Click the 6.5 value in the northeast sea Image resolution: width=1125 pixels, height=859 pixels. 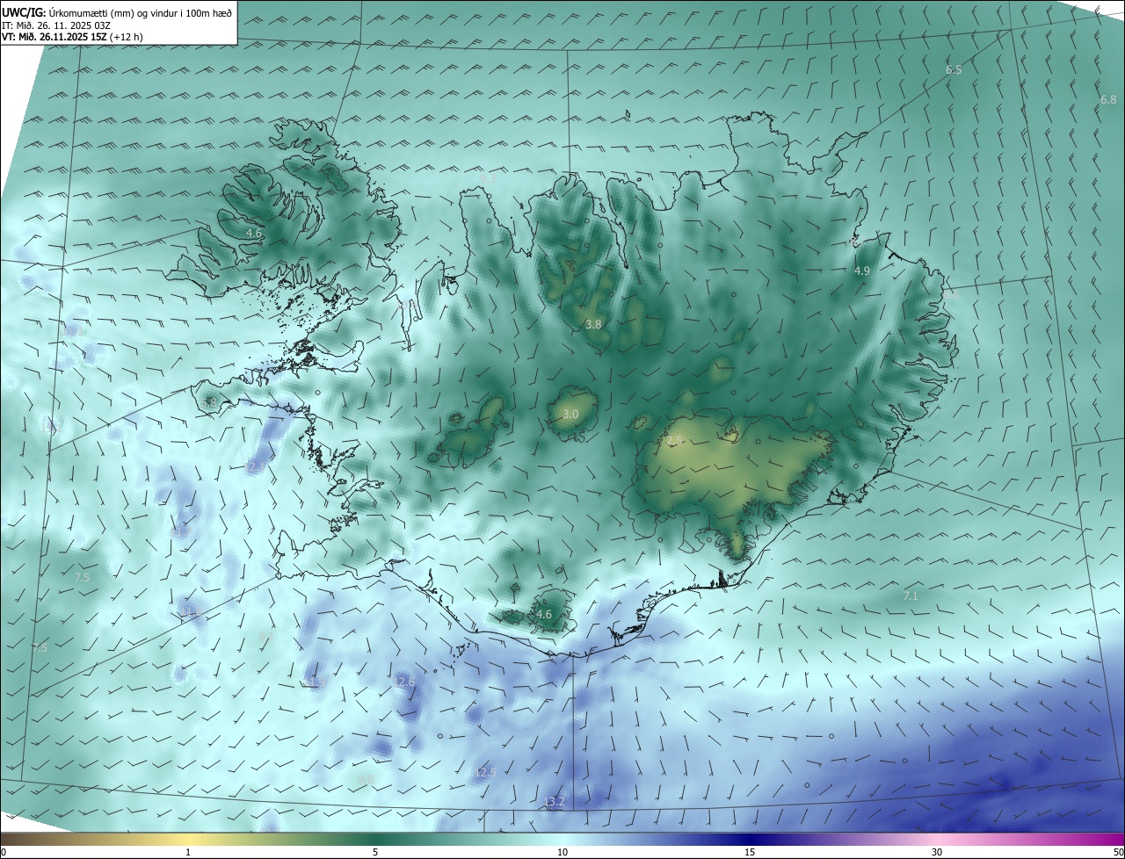(954, 69)
